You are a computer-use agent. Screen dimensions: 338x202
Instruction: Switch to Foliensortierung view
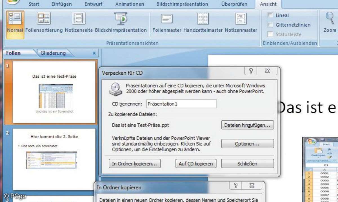tap(44, 18)
